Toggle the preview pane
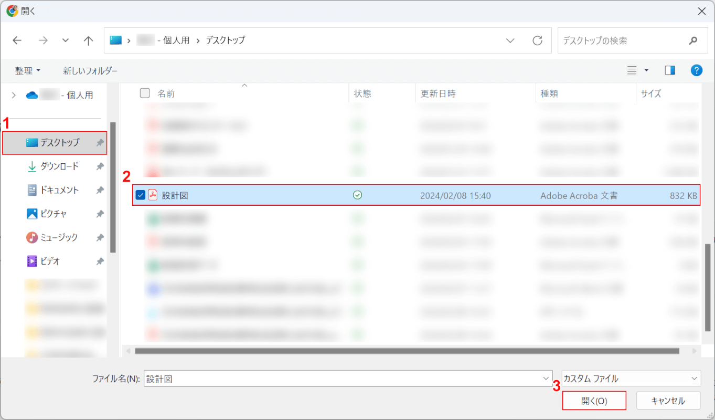Screen dimensions: 715x420 click(x=670, y=70)
